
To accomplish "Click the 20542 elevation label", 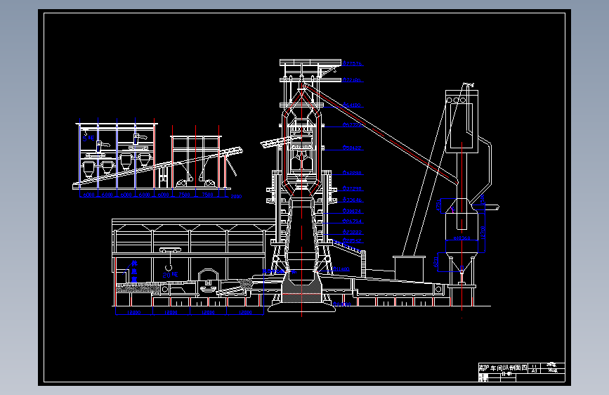I will pos(352,240).
